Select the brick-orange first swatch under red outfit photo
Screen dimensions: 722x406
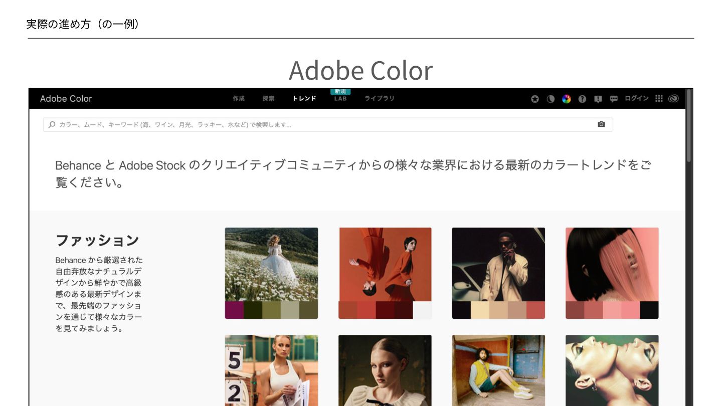tap(347, 310)
